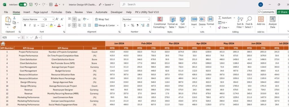Click the Save icon in title bar
Viewport: 289px width, 107px height.
(31, 4)
